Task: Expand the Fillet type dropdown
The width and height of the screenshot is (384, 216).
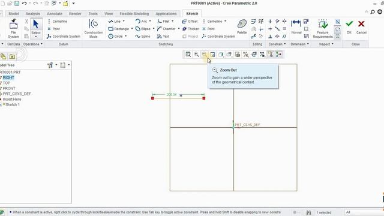Action: [x=173, y=22]
